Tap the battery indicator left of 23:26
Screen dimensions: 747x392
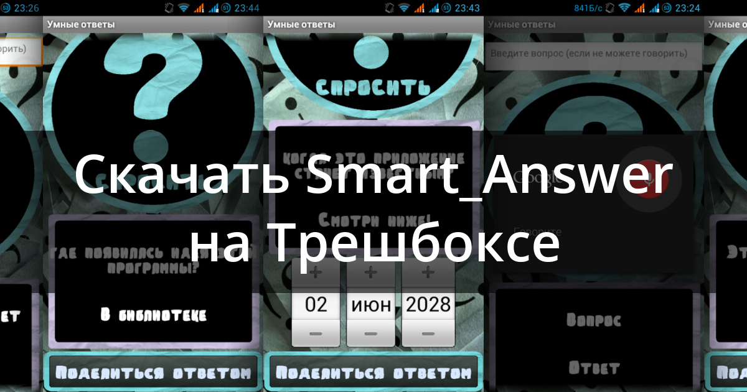6,8
